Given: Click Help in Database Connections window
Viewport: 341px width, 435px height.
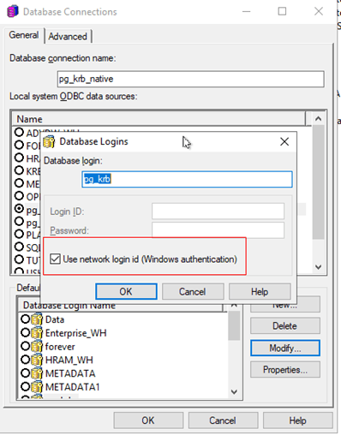Looking at the screenshot, I should click(297, 420).
